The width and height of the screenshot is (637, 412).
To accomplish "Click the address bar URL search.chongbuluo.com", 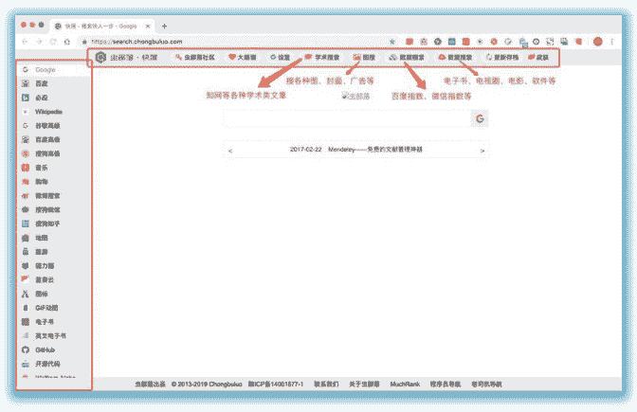I will (136, 42).
